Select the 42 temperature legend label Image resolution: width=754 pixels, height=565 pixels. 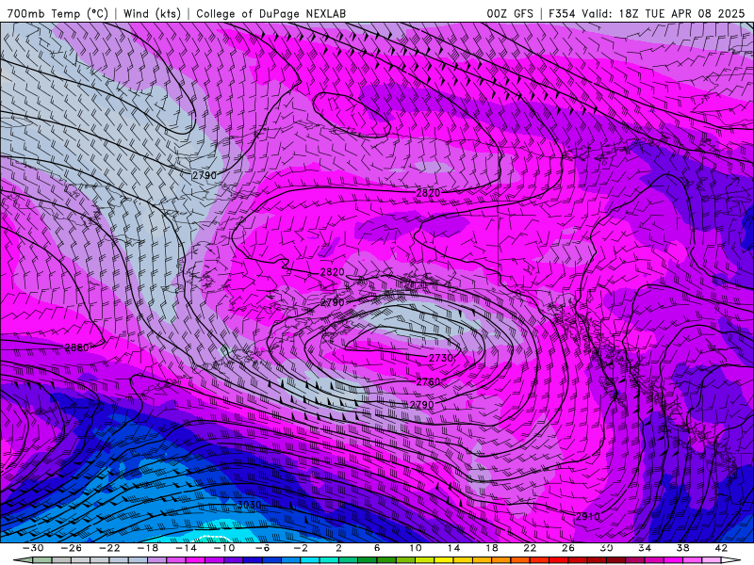721,548
